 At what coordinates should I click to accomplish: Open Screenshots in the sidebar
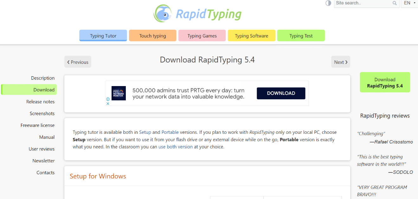coord(42,114)
